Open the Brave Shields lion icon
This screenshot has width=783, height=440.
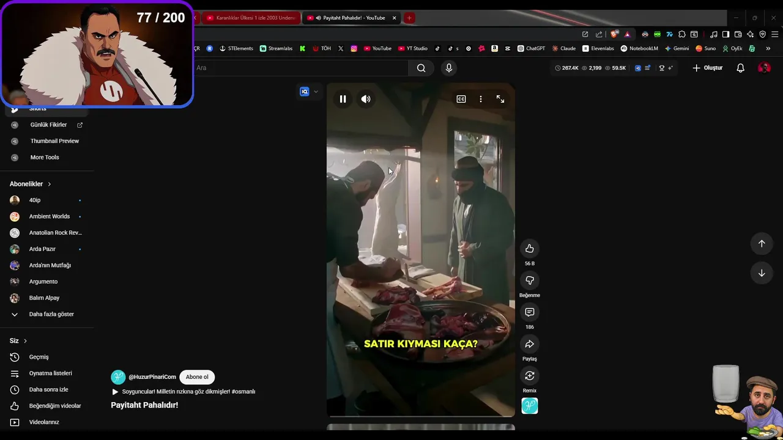614,34
